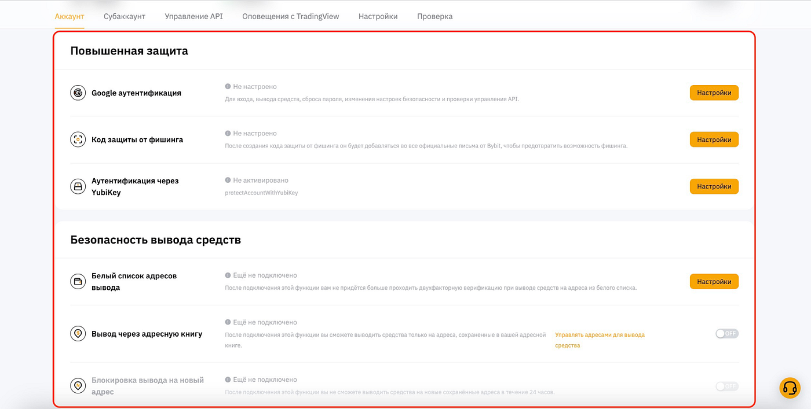
Task: Click 'Блокировка вывода на новый адрес' label
Action: point(148,386)
